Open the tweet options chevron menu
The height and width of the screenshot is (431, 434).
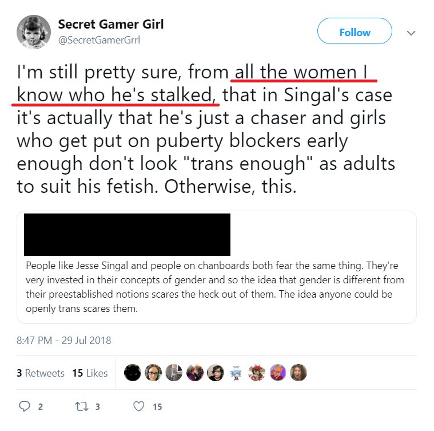[411, 33]
